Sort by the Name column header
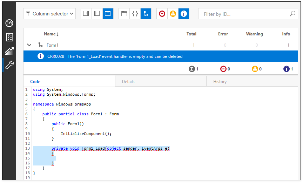Screen dimensions: 303x183 click(51, 34)
